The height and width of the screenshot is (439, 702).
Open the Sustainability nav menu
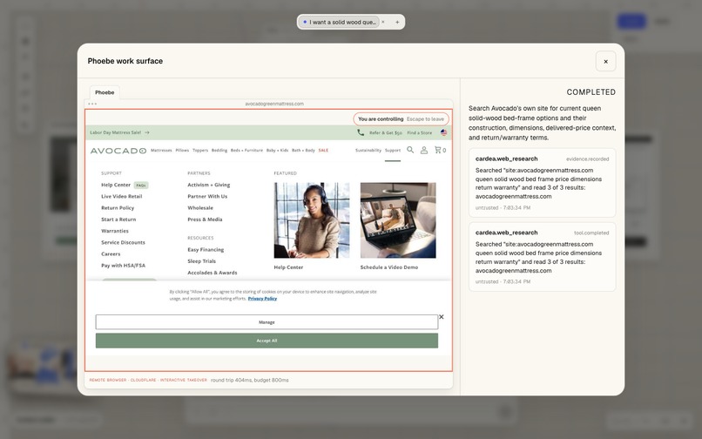368,151
